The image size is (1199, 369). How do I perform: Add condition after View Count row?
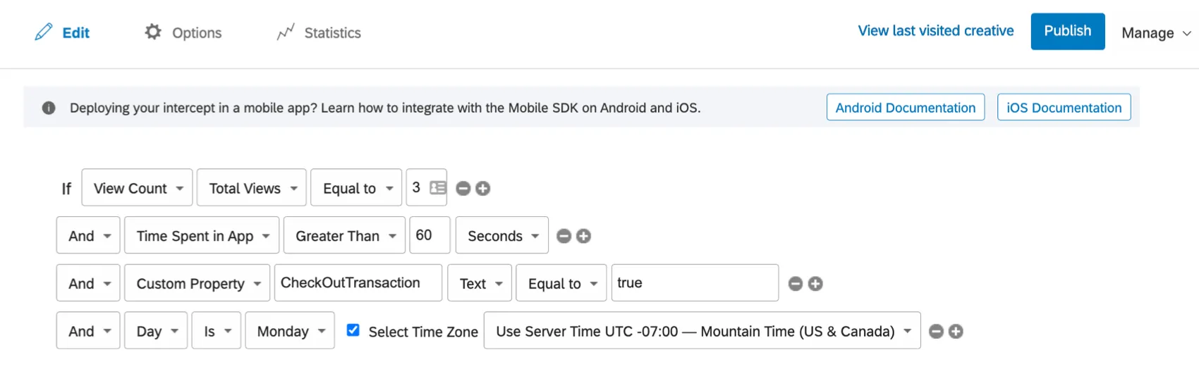click(x=483, y=188)
